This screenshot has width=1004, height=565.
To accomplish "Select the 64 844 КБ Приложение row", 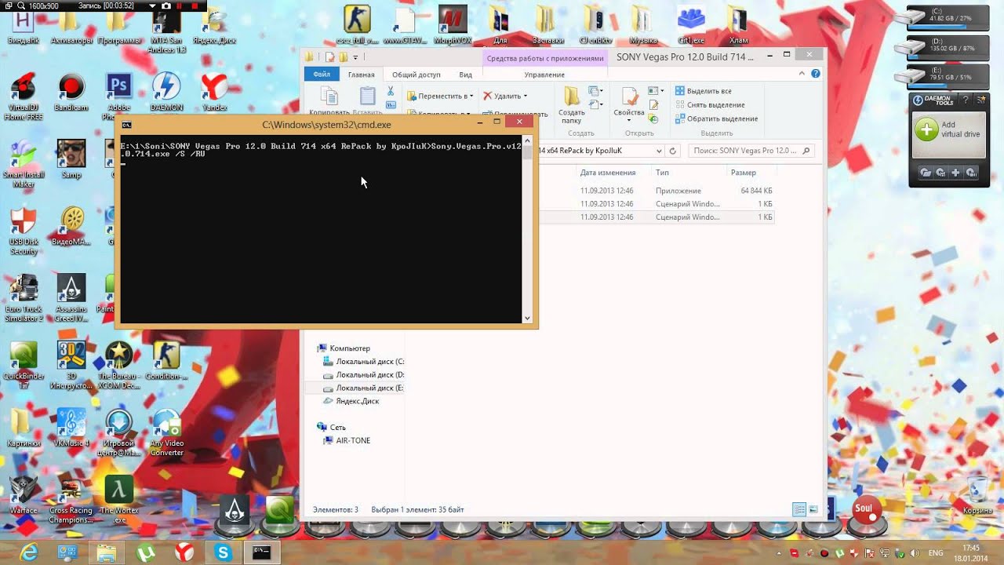I will [657, 191].
